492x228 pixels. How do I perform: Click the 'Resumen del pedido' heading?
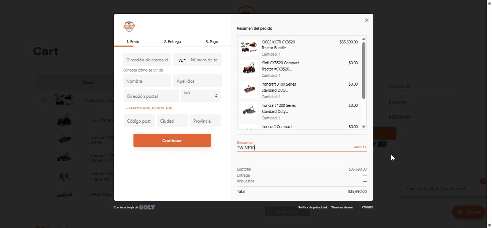[255, 29]
